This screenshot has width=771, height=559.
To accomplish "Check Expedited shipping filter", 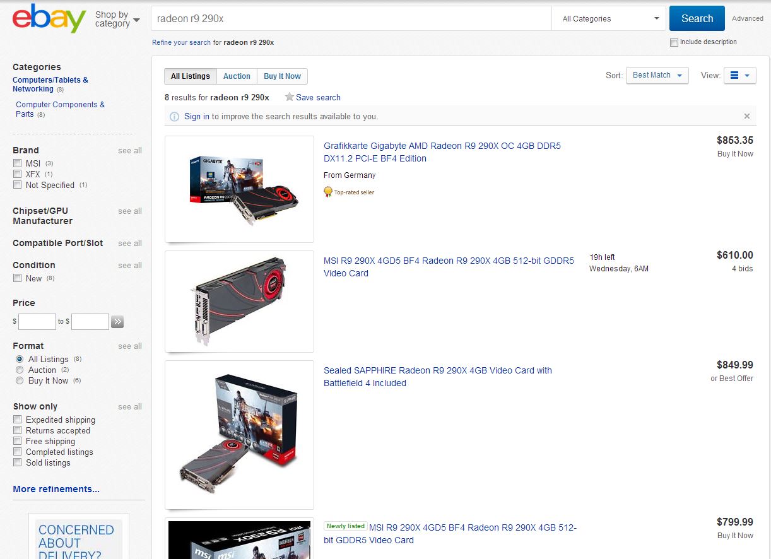I will [x=18, y=420].
